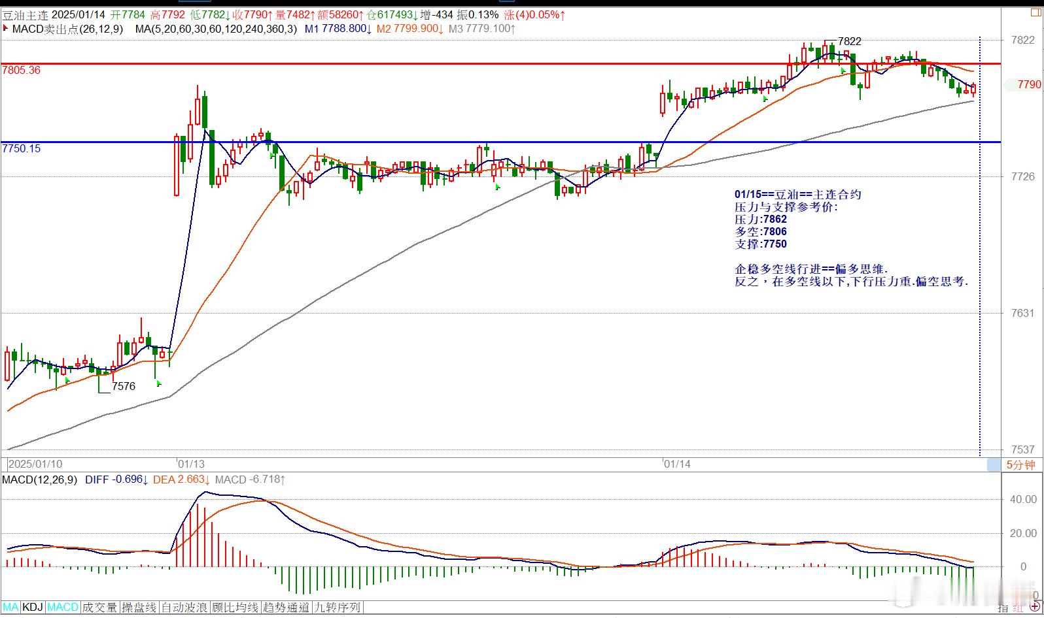This screenshot has width=1044, height=618.
Task: Click the 压力:7862 annotation line
Action: [x=761, y=220]
